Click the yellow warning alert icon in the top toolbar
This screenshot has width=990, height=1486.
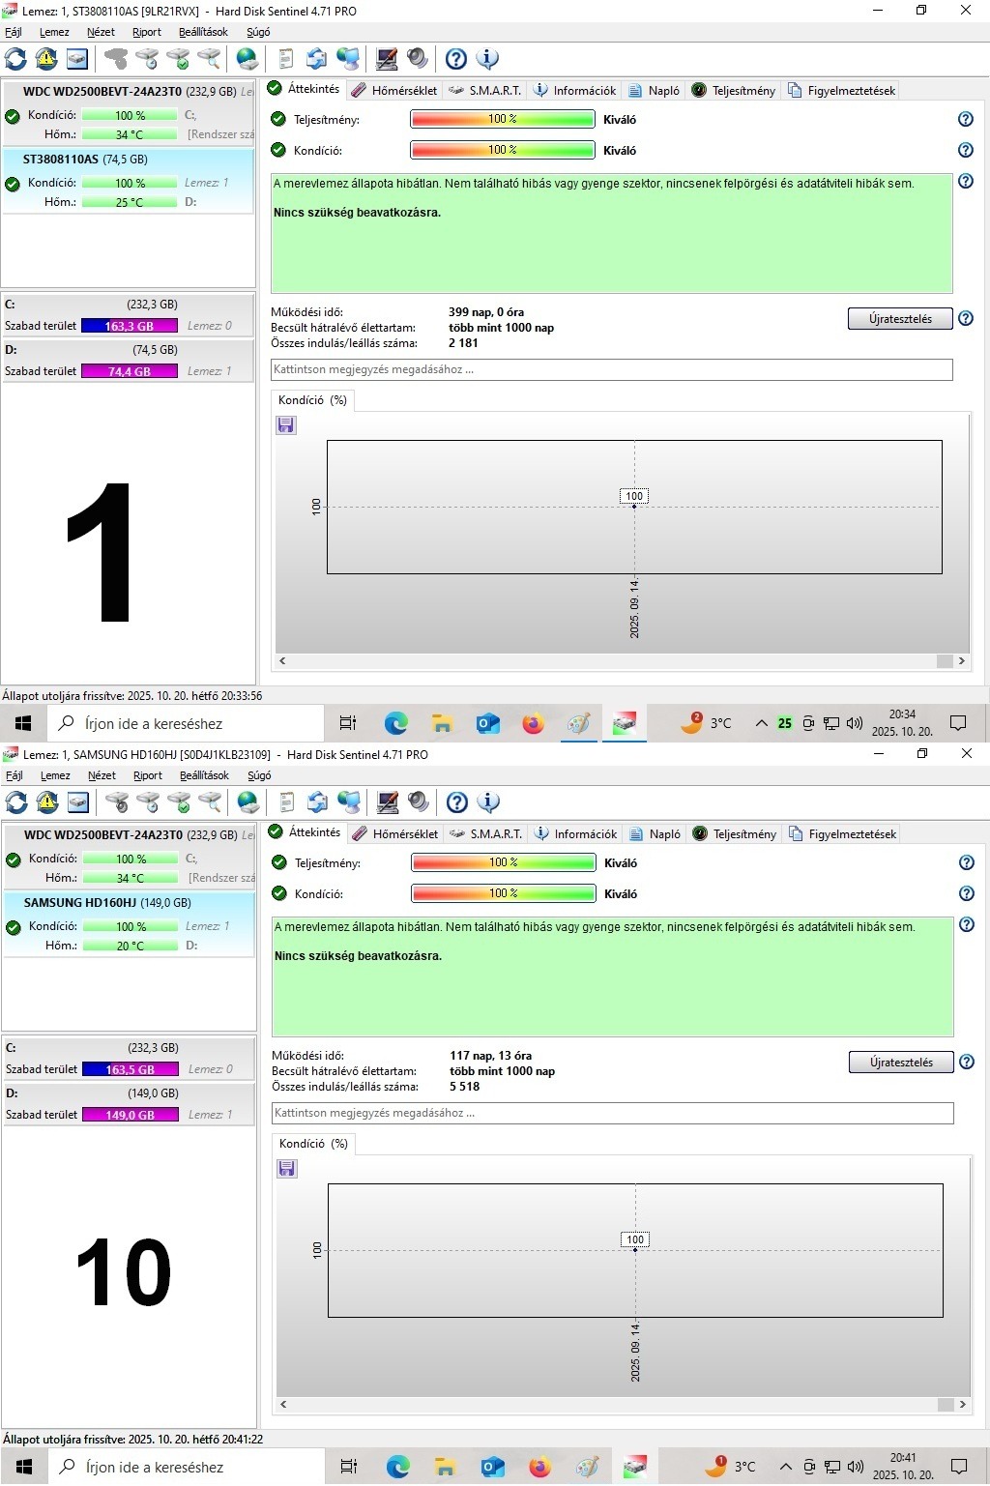tap(46, 59)
